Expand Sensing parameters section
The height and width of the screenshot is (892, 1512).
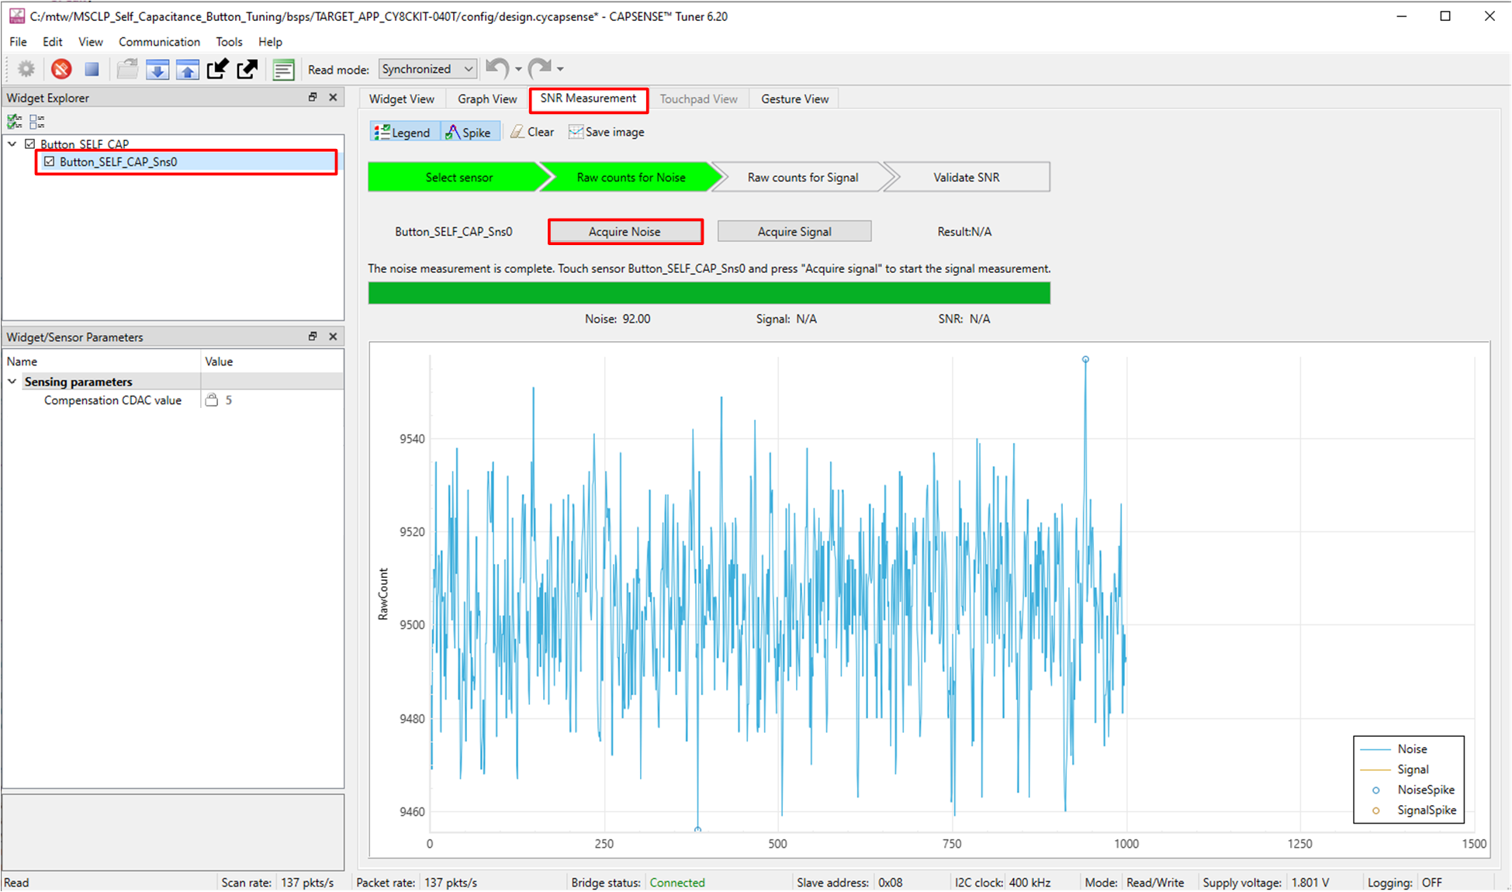tap(12, 381)
